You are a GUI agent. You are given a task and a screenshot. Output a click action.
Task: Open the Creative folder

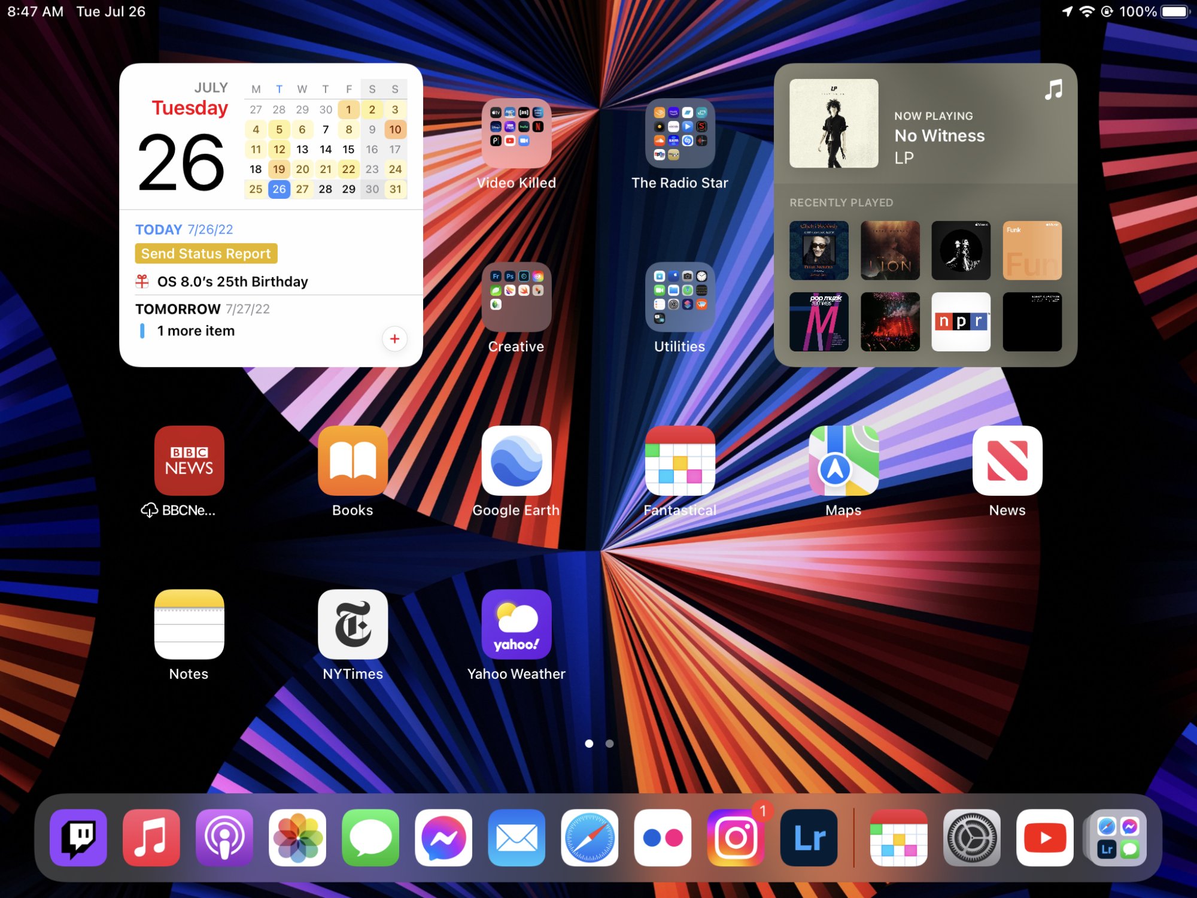click(516, 297)
